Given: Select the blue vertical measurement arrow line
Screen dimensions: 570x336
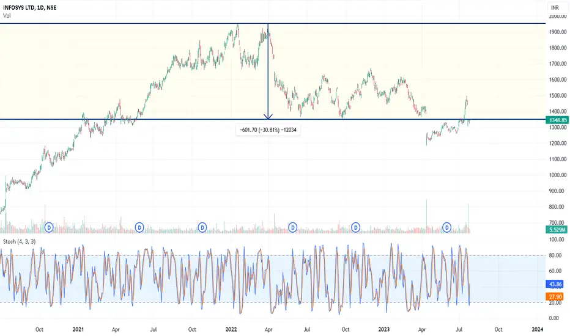Looking at the screenshot, I should [x=268, y=73].
